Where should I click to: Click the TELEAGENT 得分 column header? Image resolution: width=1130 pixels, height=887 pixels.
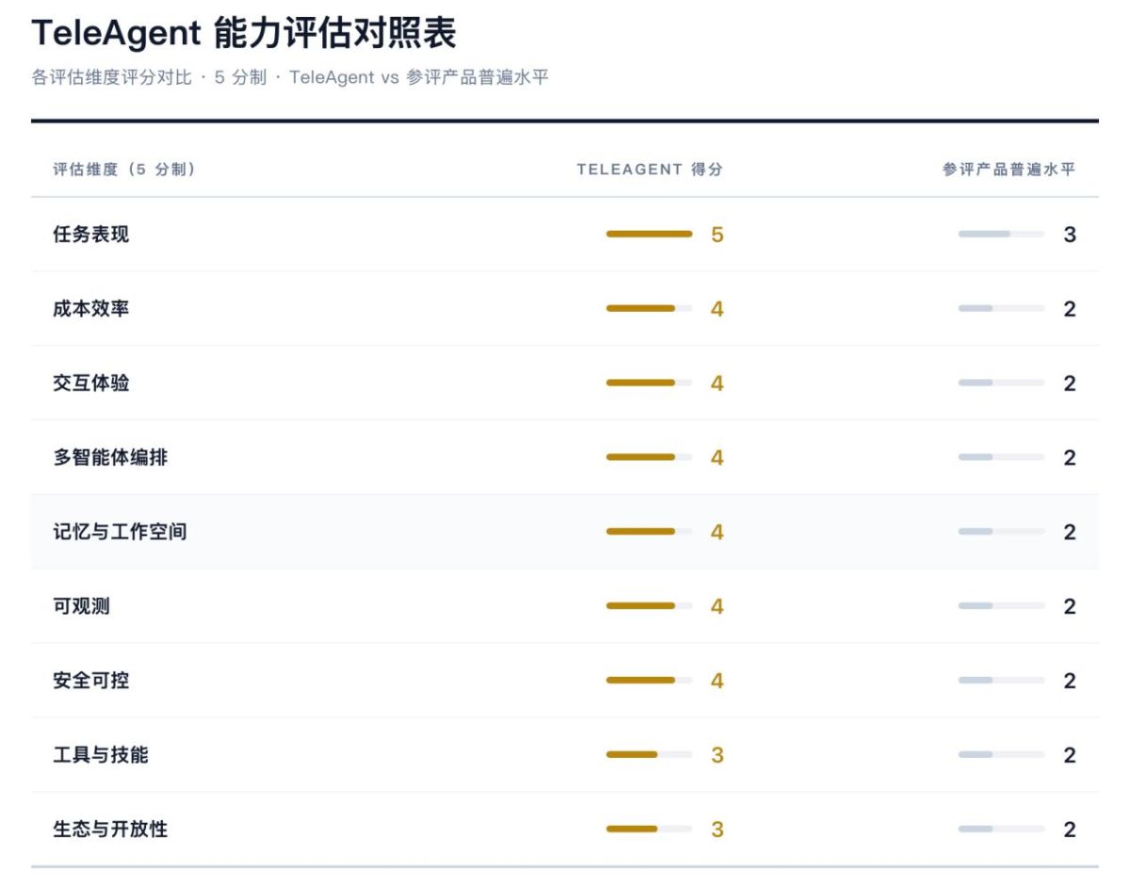[650, 169]
